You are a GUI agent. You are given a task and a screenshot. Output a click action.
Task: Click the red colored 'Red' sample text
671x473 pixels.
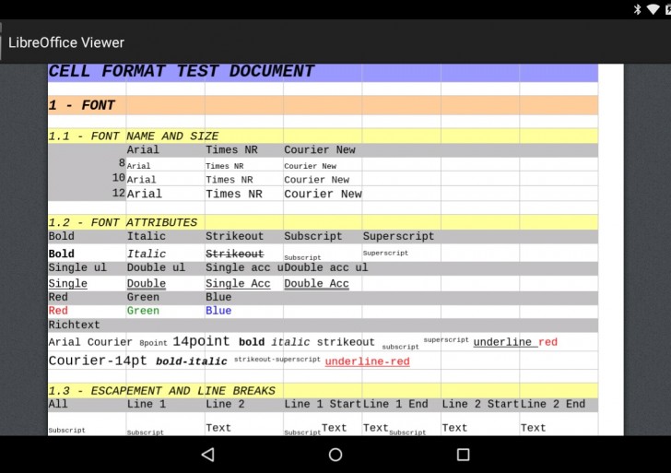click(58, 312)
